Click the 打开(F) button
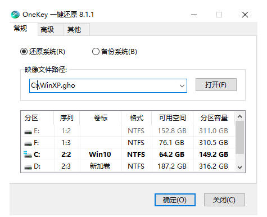Viewport: 267px width, 217px height. [x=216, y=85]
